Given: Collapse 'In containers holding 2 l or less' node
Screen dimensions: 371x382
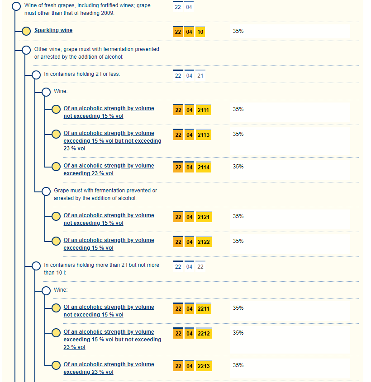Looking at the screenshot, I should [36, 75].
